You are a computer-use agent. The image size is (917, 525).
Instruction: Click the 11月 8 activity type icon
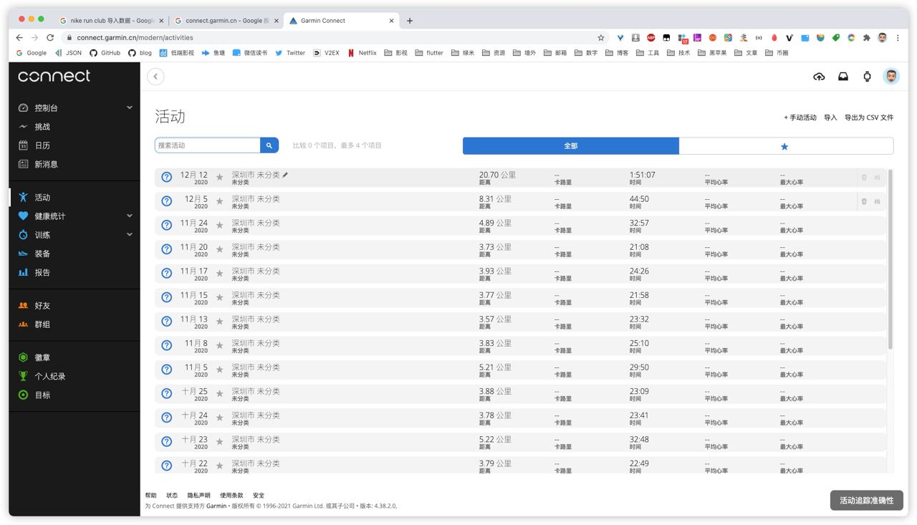coord(166,345)
